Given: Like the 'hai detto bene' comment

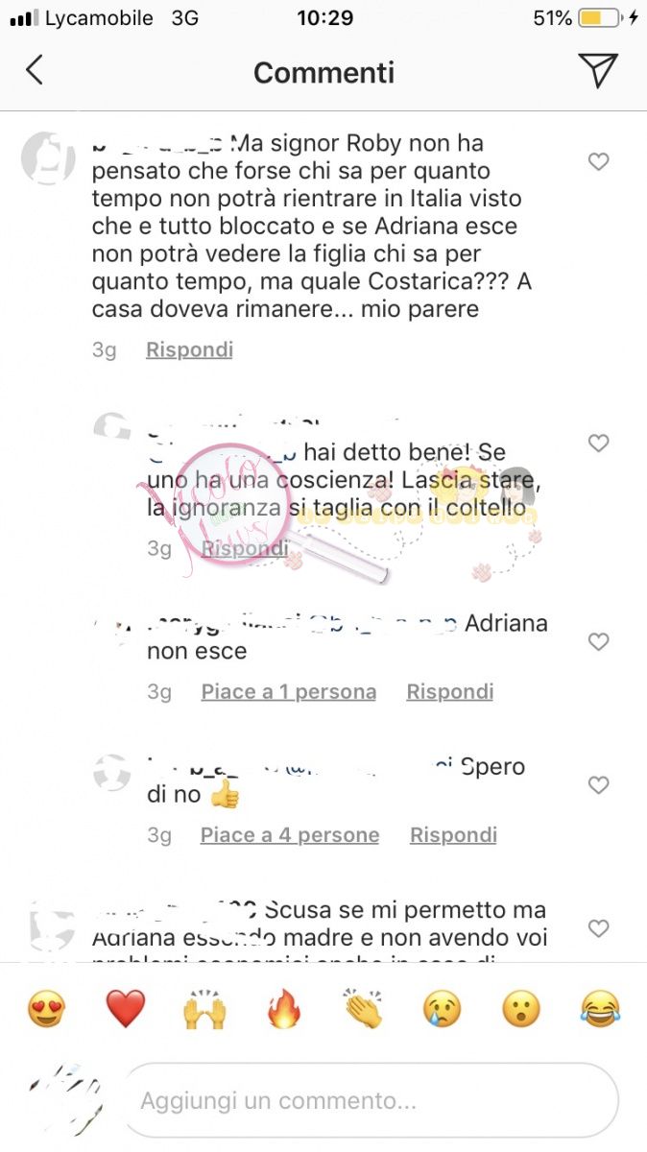Looking at the screenshot, I should point(599,443).
